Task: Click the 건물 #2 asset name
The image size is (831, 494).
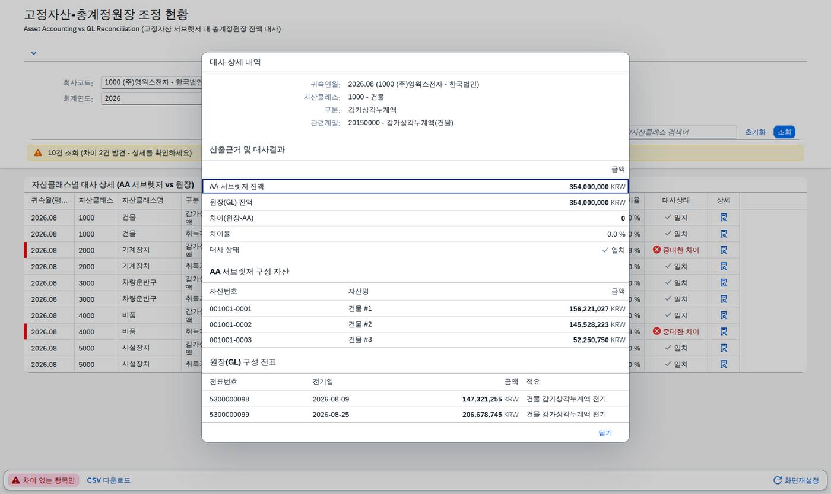Action: [360, 324]
